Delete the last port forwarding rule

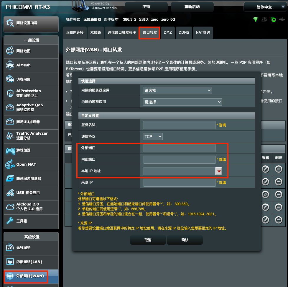pyautogui.click(x=279, y=220)
